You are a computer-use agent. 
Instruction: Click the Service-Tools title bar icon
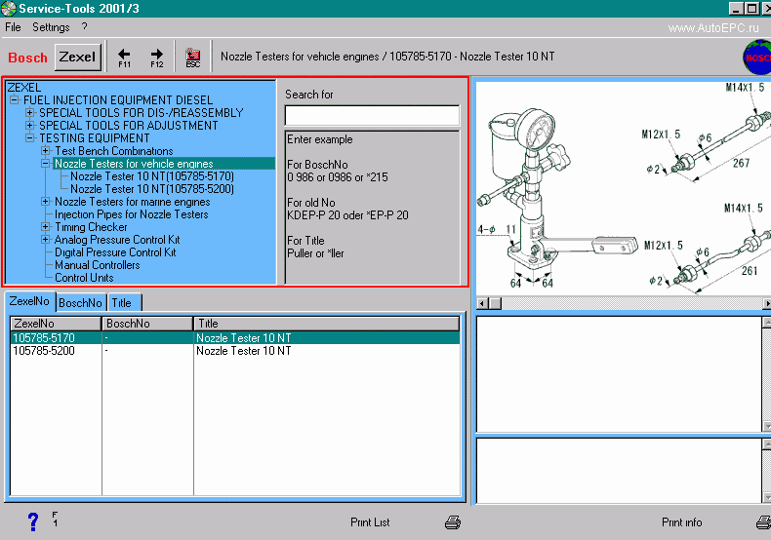(9, 9)
